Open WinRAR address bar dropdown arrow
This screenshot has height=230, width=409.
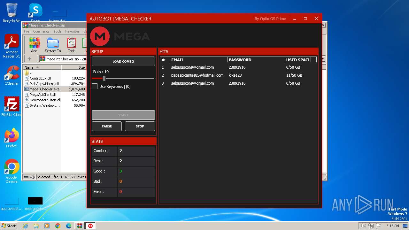323,59
